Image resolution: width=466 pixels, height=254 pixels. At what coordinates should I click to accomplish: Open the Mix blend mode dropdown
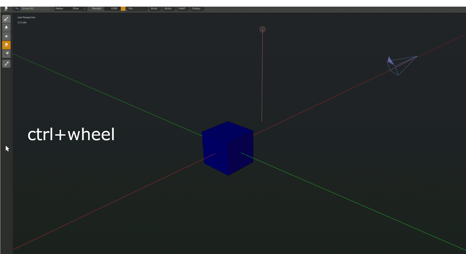(137, 8)
